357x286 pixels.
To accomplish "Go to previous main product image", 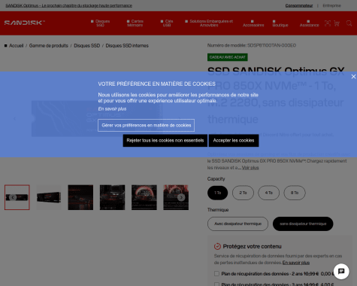I will (x=14, y=119).
